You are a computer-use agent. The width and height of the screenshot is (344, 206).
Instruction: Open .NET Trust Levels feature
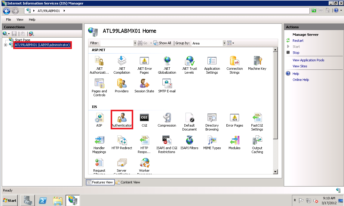click(189, 65)
